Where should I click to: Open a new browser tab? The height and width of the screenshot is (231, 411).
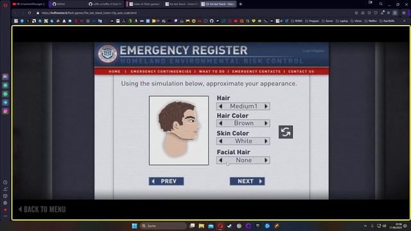[240, 4]
